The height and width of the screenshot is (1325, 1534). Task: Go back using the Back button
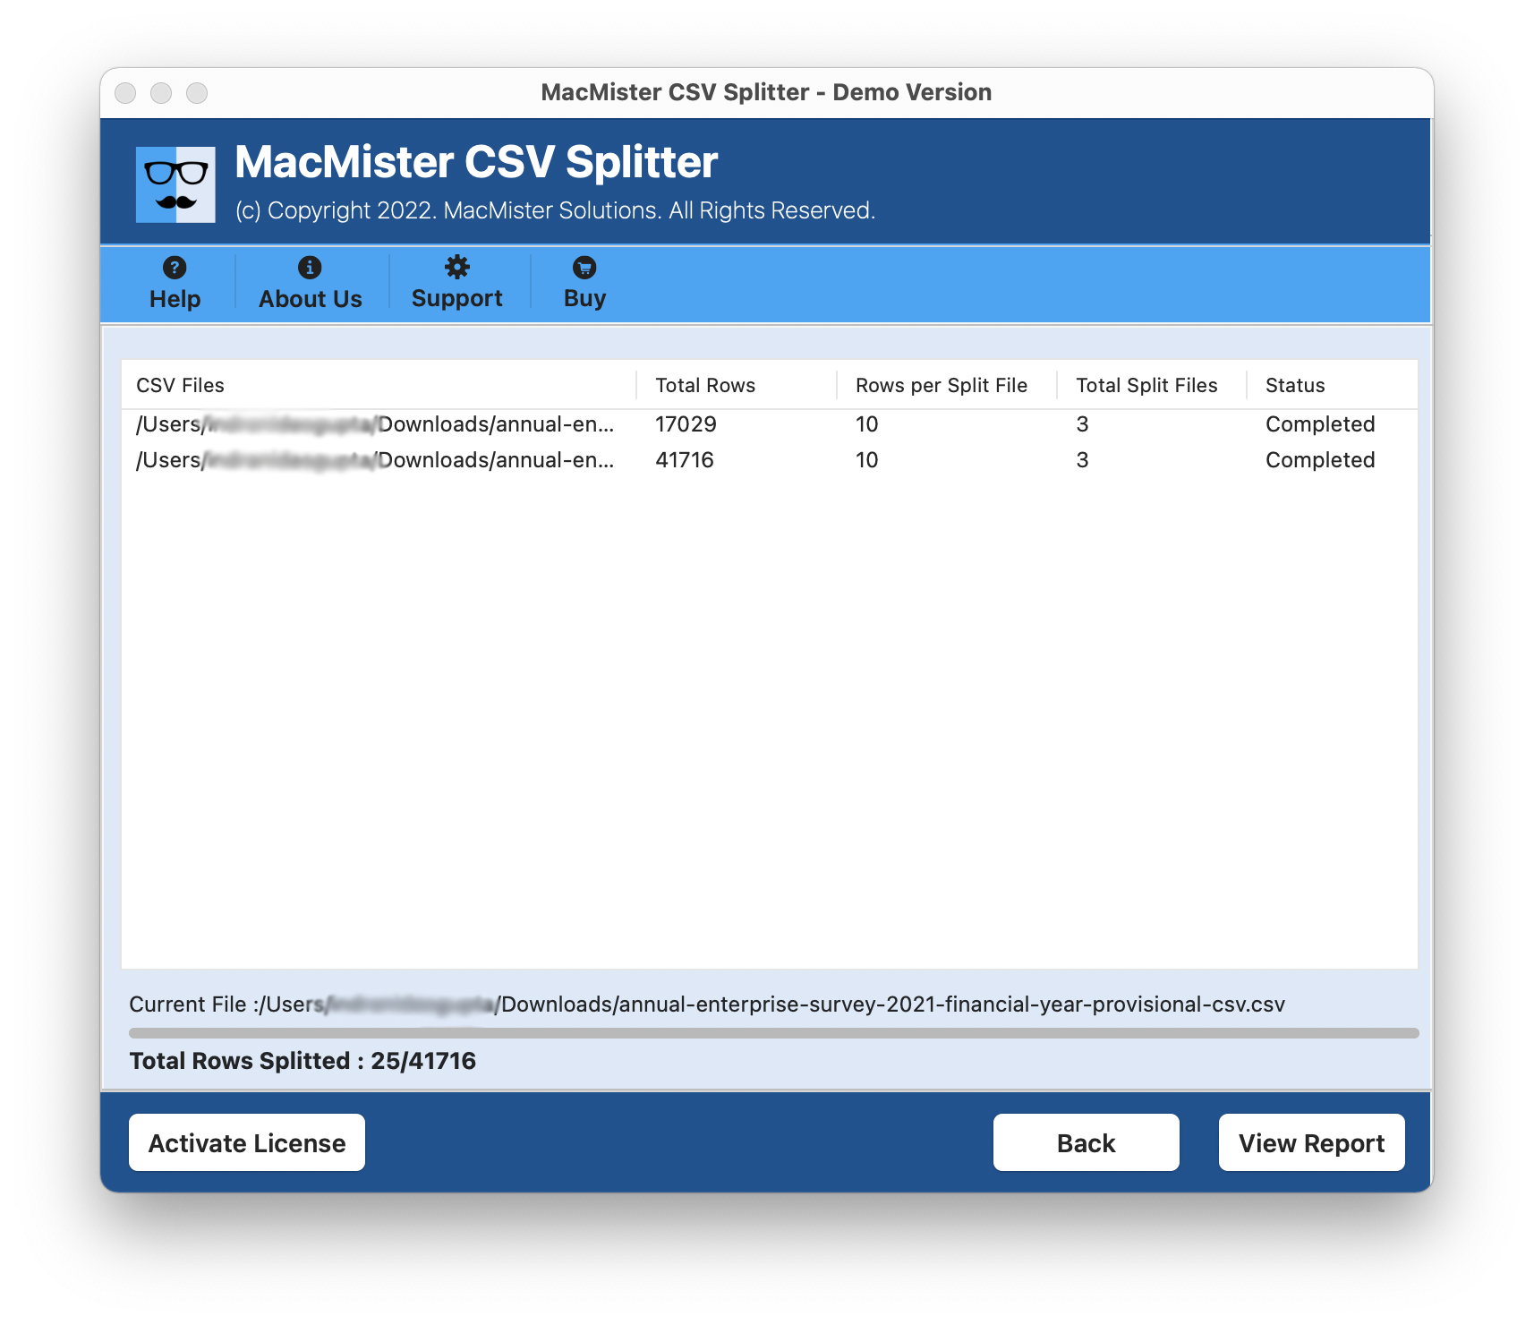1086,1142
